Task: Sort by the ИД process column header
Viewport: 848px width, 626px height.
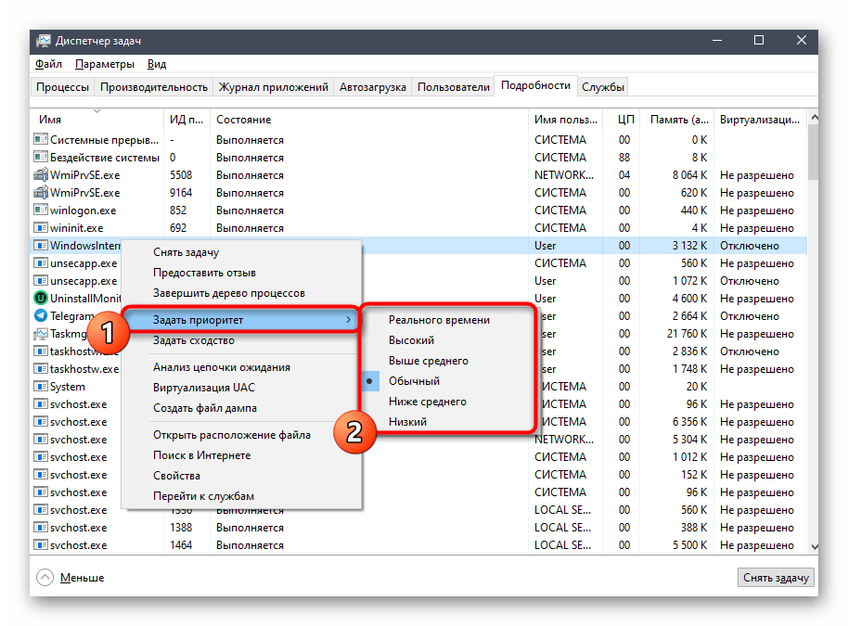Action: coord(186,120)
